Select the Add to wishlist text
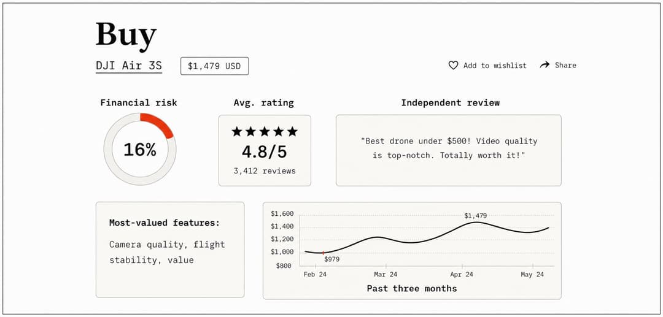 pyautogui.click(x=495, y=66)
